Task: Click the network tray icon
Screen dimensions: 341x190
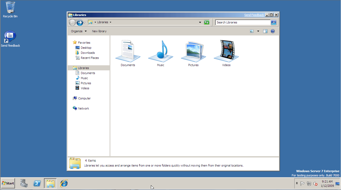Action: [309, 183]
